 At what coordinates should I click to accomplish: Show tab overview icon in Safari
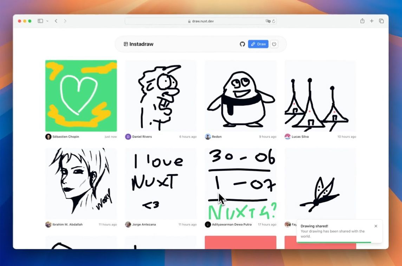[382, 21]
